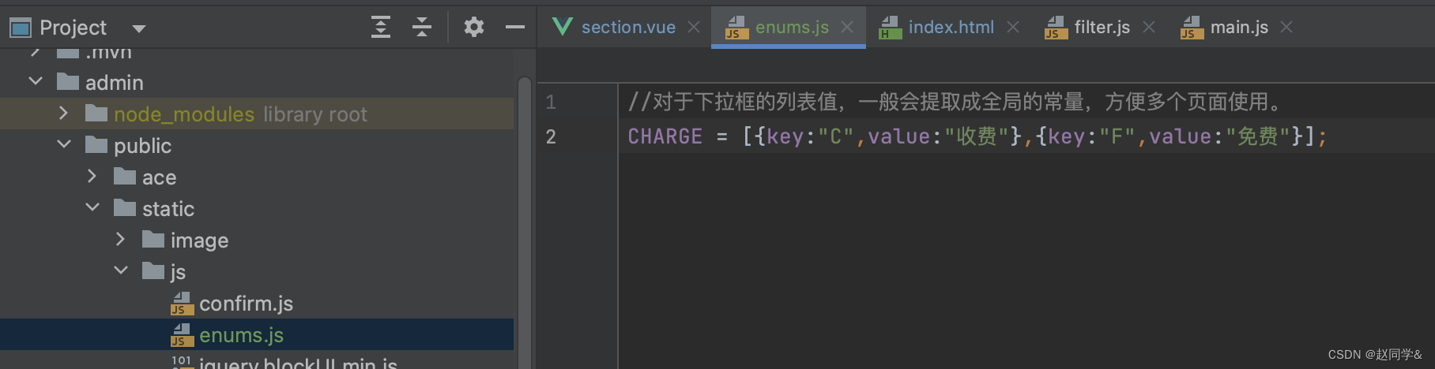1435x369 pixels.
Task: Click the JS file icon beside confirm.js
Action: [x=183, y=304]
